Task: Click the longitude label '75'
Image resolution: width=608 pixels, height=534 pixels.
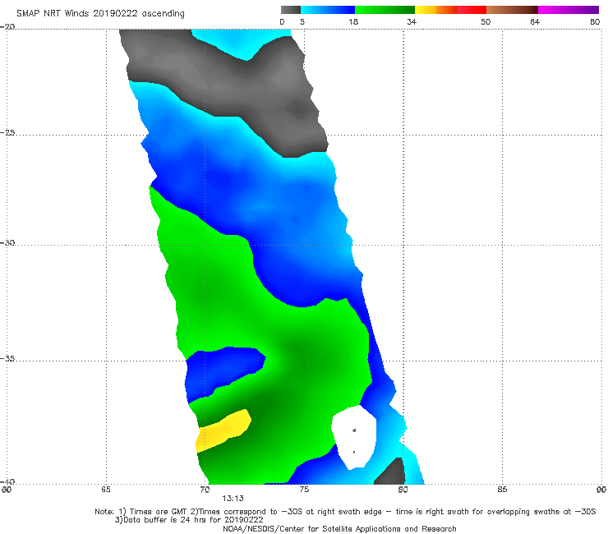Action: (x=304, y=490)
